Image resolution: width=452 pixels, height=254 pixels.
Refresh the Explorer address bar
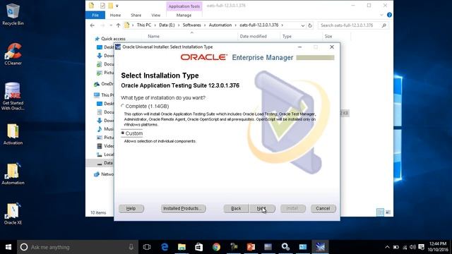(310, 25)
